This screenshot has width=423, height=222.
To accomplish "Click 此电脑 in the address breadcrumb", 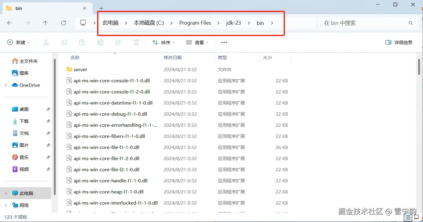I will [x=110, y=23].
